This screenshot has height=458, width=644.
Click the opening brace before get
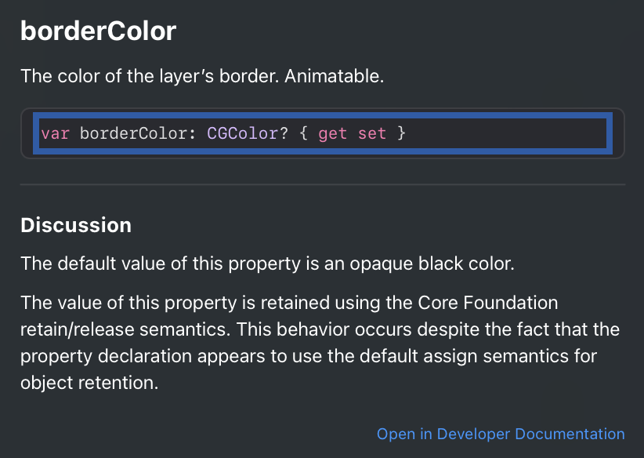click(303, 133)
